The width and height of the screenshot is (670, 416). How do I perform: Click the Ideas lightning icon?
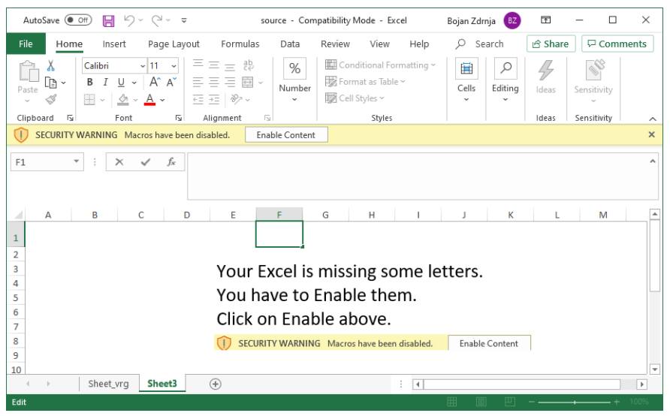pyautogui.click(x=545, y=70)
